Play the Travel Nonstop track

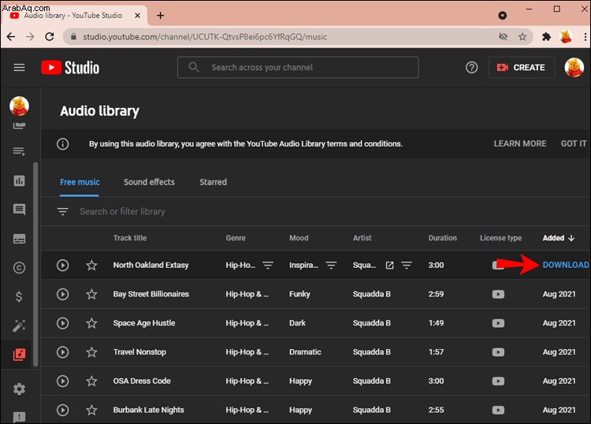[x=62, y=352]
